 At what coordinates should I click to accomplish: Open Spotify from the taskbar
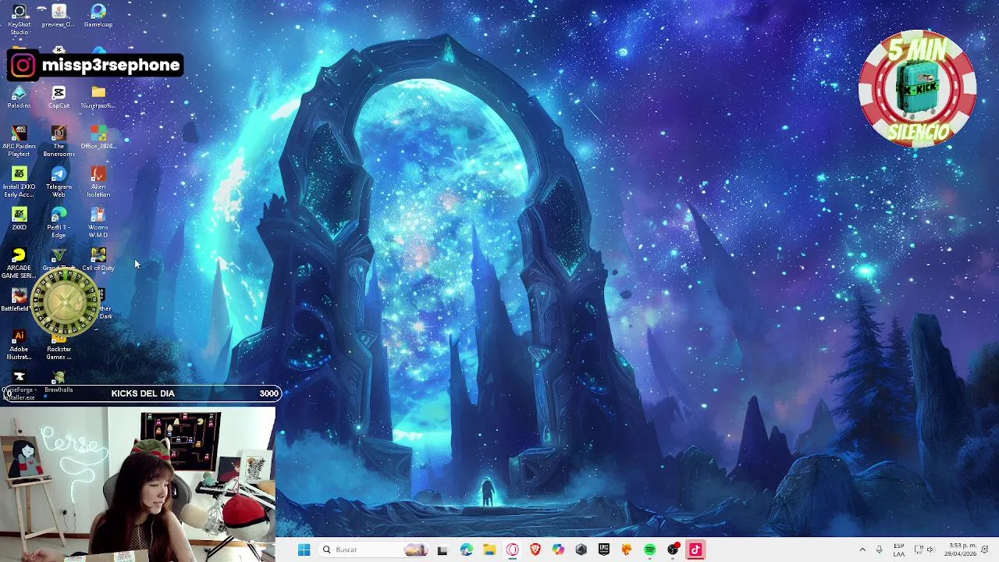pyautogui.click(x=649, y=550)
